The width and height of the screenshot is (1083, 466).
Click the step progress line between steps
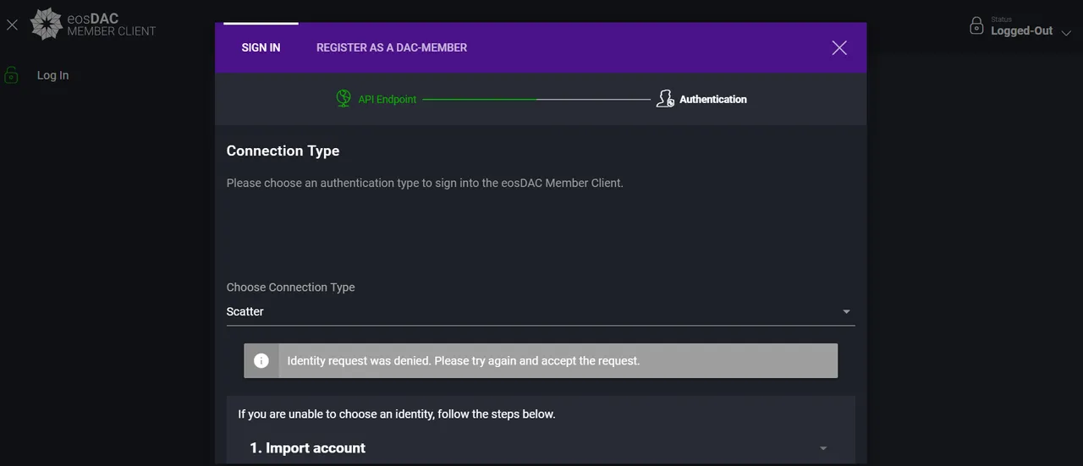click(536, 99)
